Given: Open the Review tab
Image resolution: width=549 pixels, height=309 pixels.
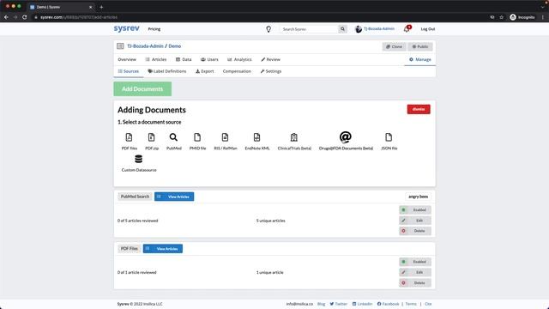Looking at the screenshot, I should pos(271,59).
